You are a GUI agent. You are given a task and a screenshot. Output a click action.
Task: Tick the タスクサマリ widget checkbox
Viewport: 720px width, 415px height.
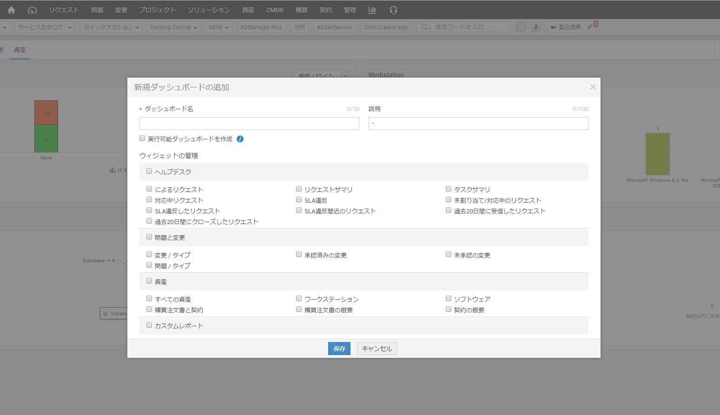(x=449, y=189)
